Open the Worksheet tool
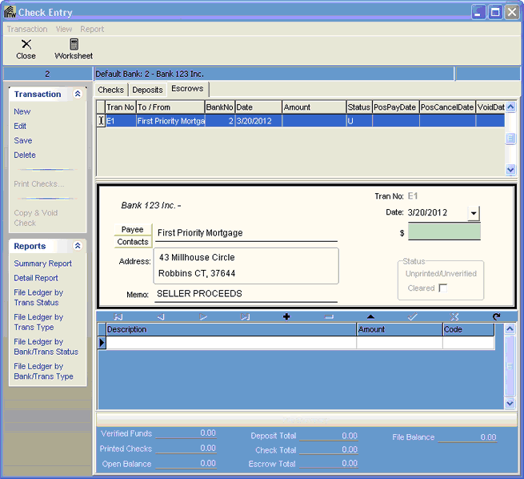 coord(74,49)
